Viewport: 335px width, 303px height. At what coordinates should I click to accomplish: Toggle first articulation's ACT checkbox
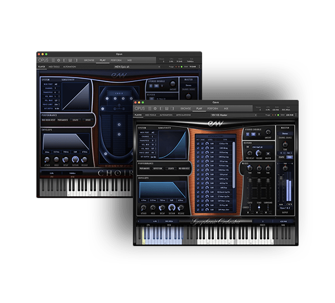coord(198,143)
